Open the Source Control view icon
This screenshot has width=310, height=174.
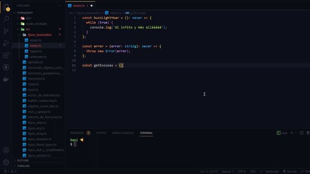[6, 31]
